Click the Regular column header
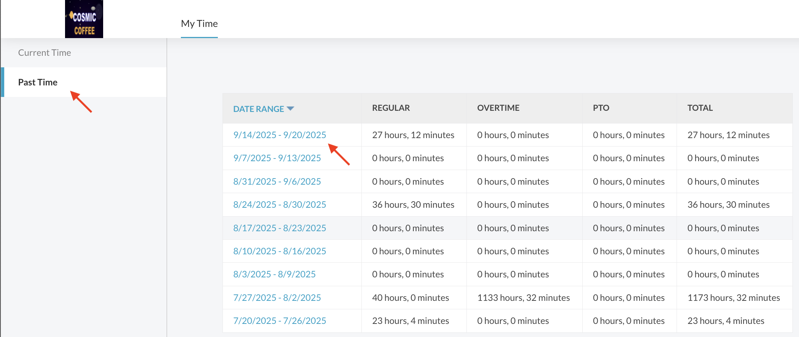 (391, 108)
